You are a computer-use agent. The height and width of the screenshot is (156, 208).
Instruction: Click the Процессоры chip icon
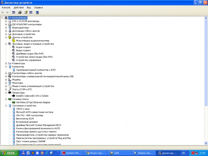coord(10,93)
